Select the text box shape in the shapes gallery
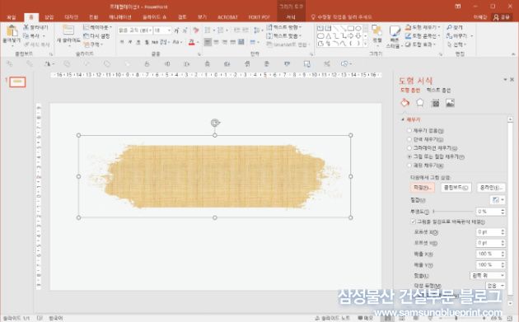 (x=320, y=29)
